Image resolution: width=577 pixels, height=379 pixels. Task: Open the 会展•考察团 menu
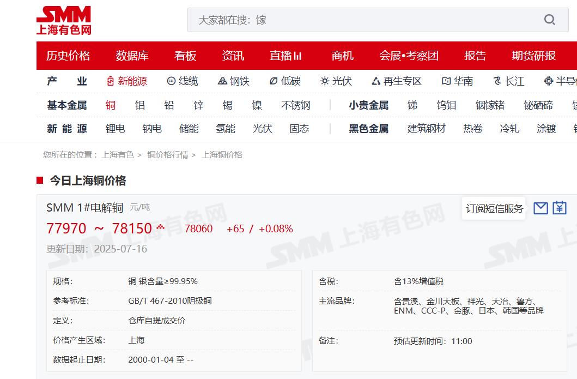[x=409, y=56]
